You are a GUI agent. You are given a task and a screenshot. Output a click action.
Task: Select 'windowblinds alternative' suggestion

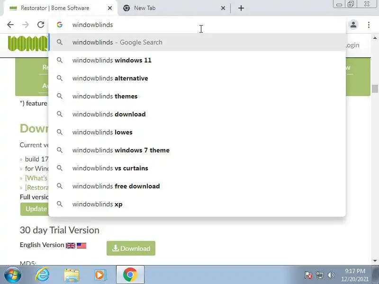[x=197, y=78]
